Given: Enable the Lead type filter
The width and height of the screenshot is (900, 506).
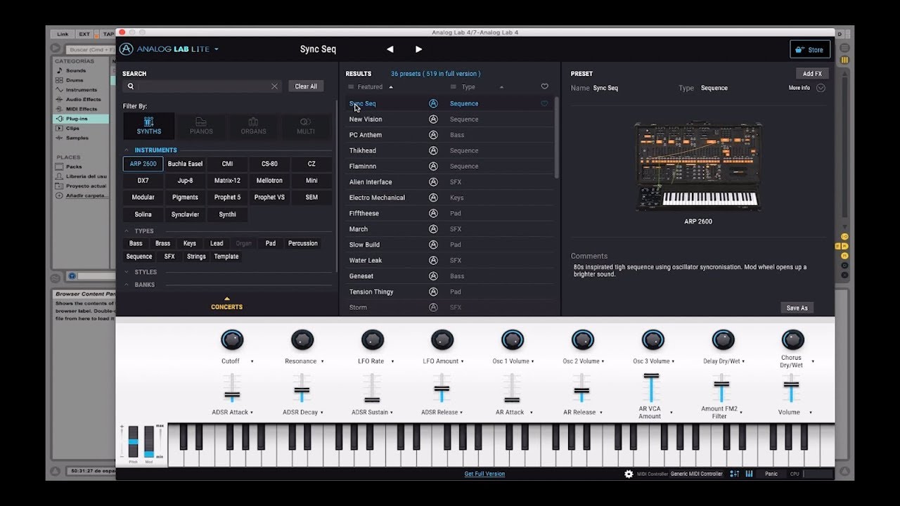Looking at the screenshot, I should tap(217, 243).
